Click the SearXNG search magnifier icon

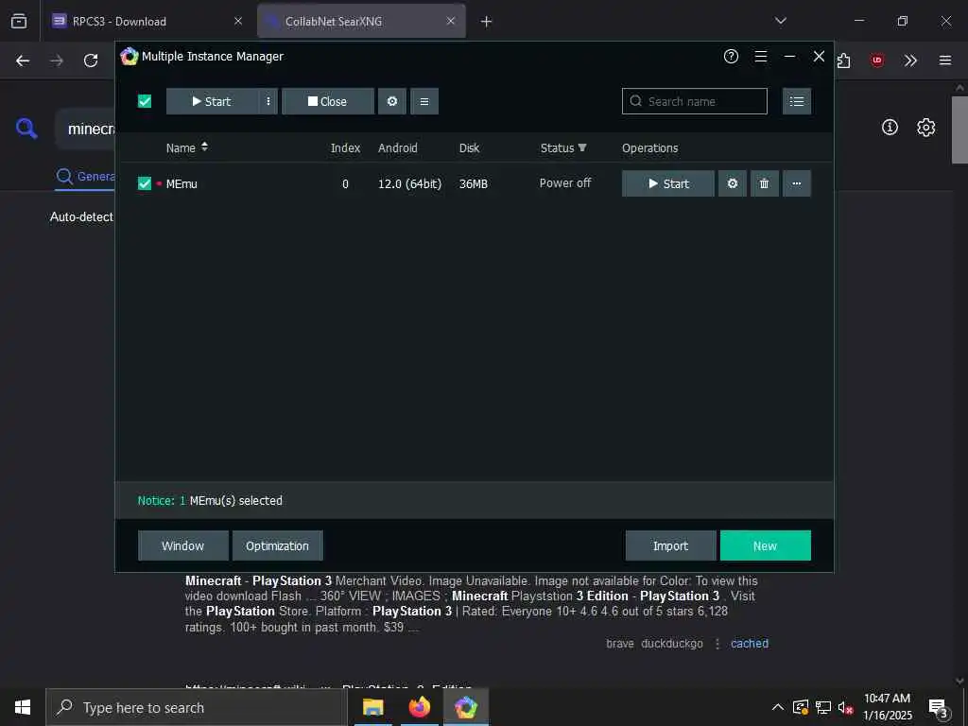pyautogui.click(x=26, y=129)
